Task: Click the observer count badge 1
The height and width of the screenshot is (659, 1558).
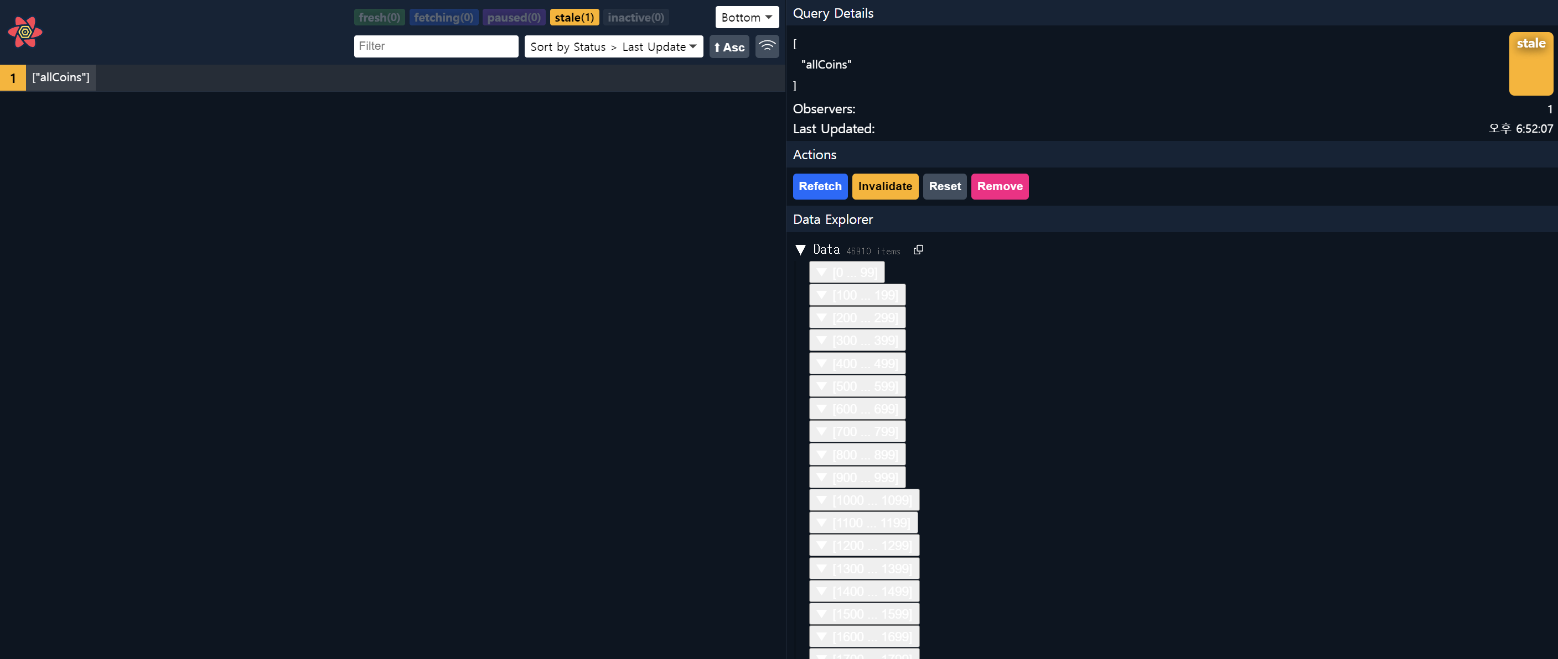Action: pos(13,77)
